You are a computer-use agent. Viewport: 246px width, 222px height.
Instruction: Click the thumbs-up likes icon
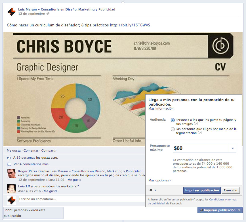[x=9, y=157]
